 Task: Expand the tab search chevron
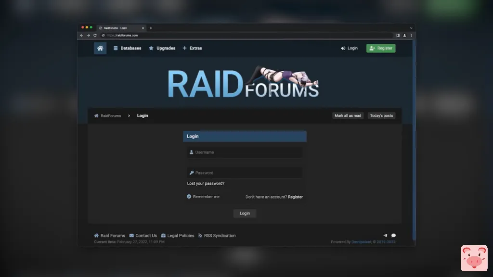click(411, 28)
